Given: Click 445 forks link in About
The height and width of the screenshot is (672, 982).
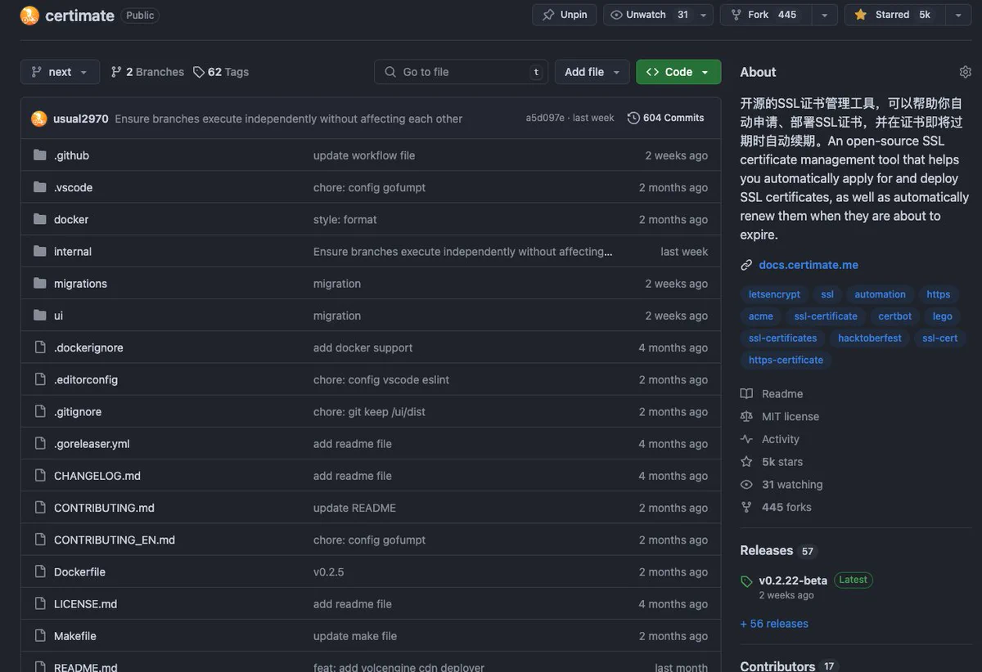Looking at the screenshot, I should 786,507.
